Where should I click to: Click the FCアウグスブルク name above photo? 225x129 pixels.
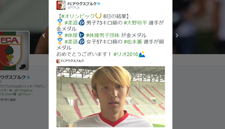(x=72, y=61)
